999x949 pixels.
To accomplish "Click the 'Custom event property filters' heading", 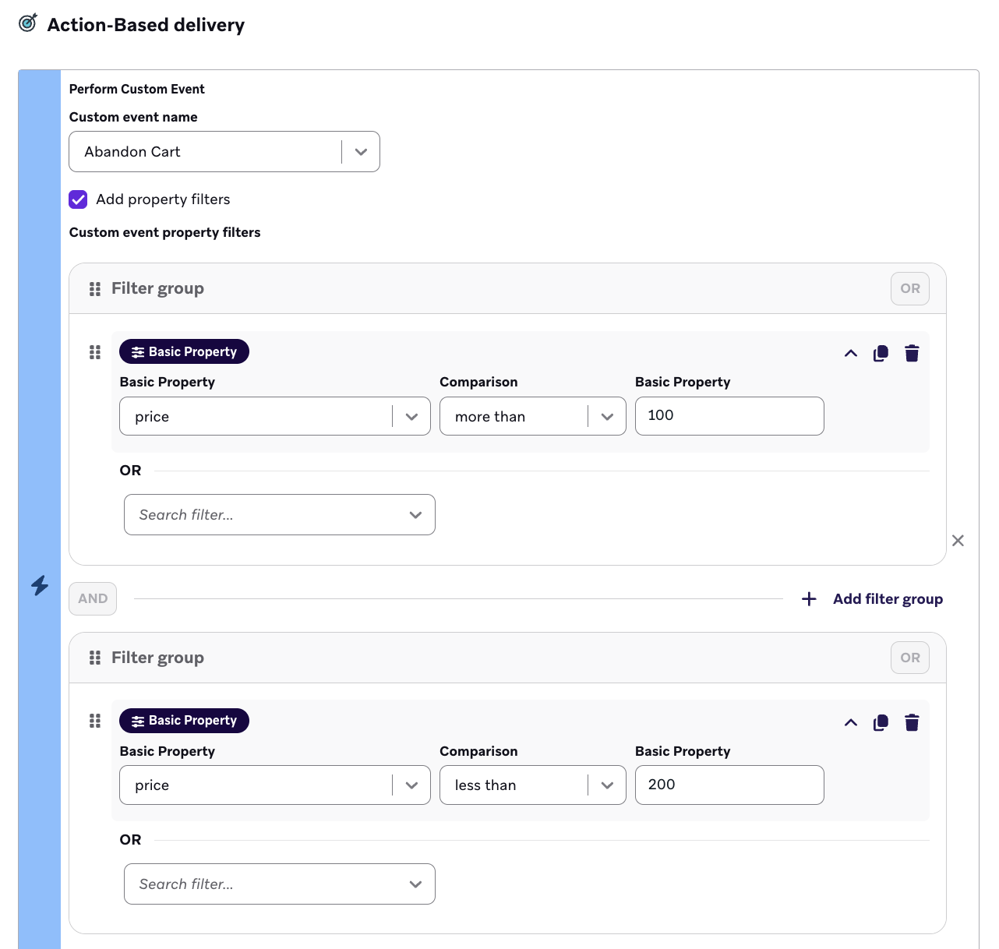I will point(165,232).
